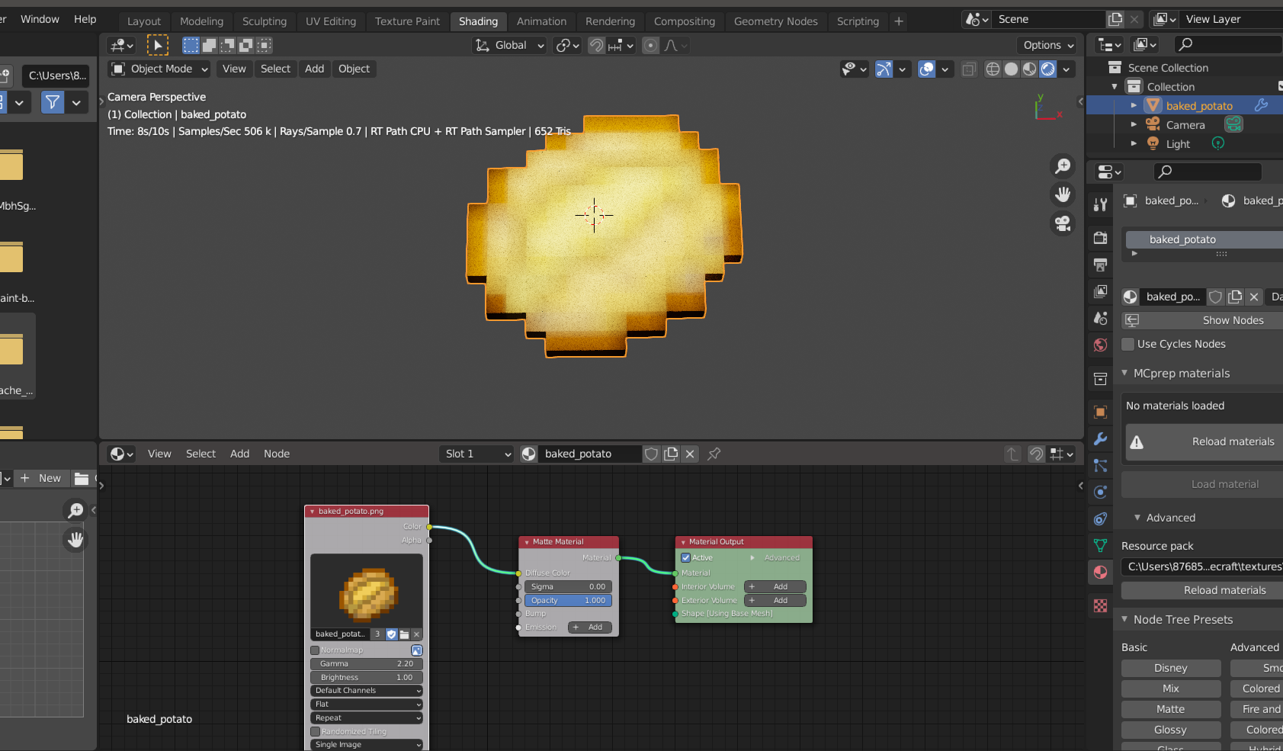Adjust the Opacity slider on Matte Material node
This screenshot has height=751, width=1283.
point(567,600)
